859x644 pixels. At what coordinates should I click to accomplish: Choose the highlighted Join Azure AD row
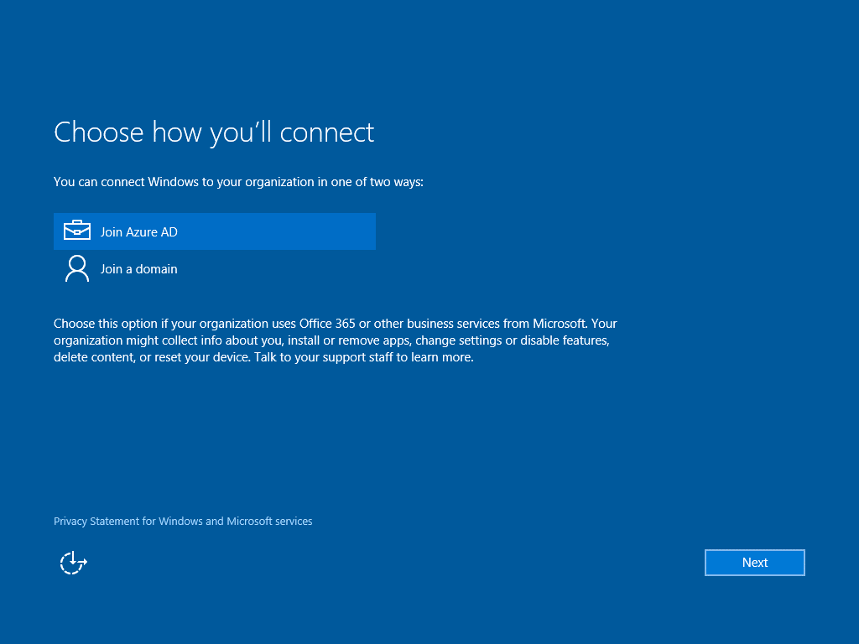[214, 231]
